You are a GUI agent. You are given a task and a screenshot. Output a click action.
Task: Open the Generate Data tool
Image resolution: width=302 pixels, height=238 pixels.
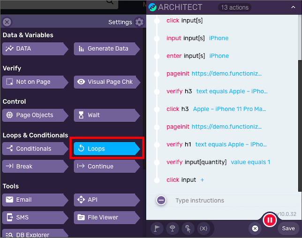click(107, 49)
